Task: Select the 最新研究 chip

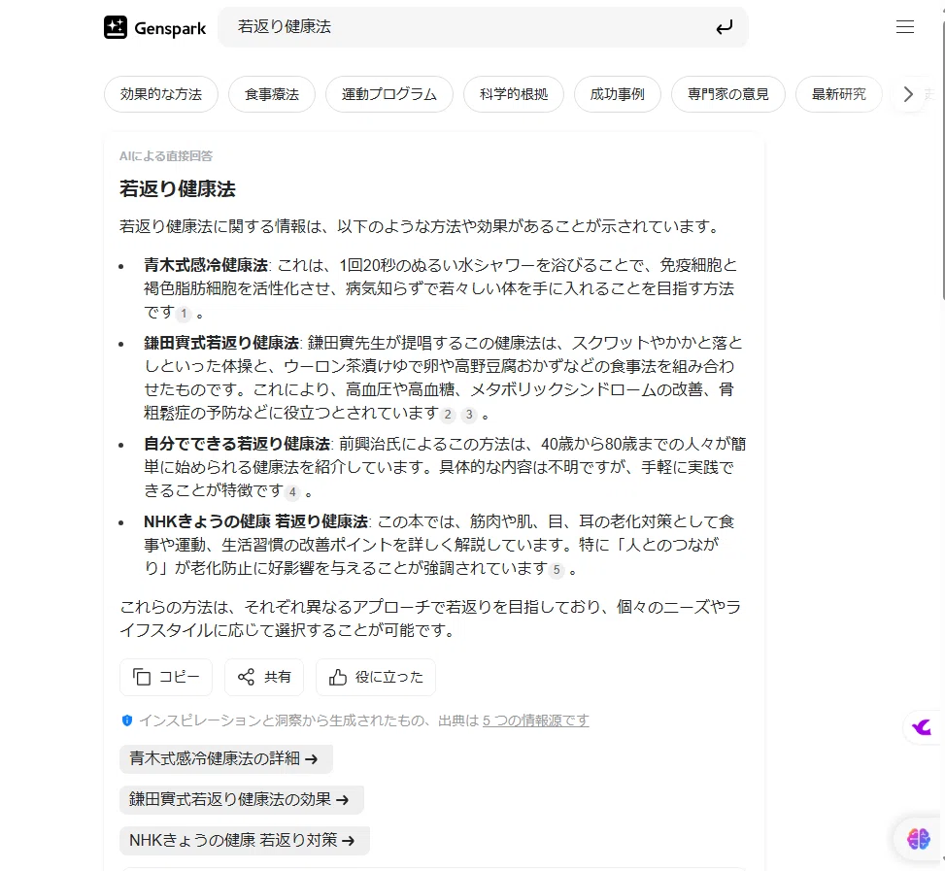Action: 838,94
